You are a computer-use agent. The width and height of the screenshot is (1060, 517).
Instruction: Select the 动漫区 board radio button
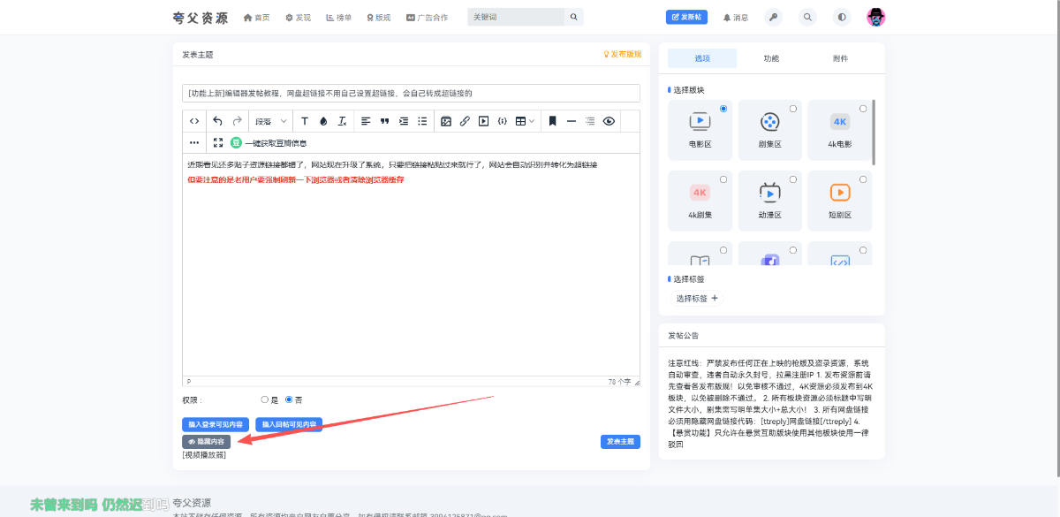pyautogui.click(x=792, y=180)
